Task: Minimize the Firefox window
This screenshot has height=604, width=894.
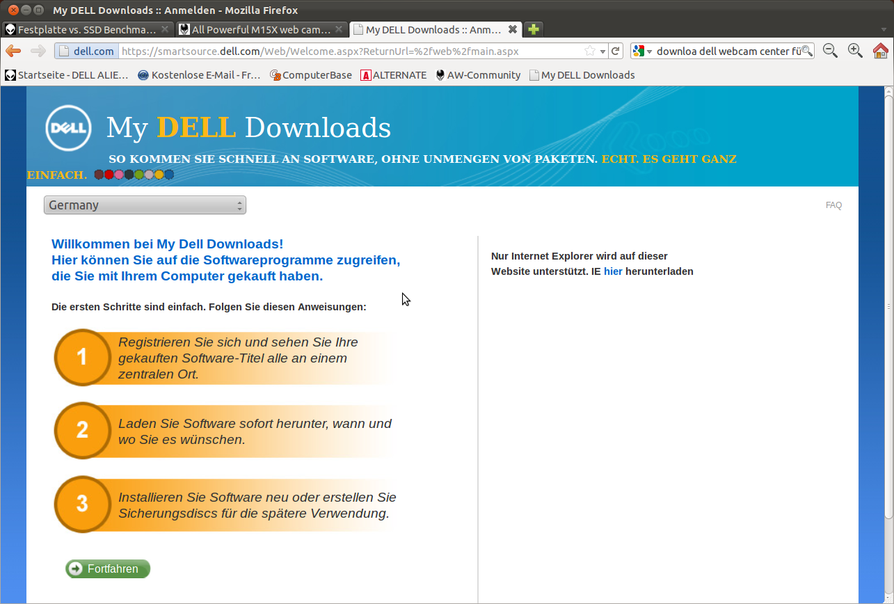Action: (26, 10)
